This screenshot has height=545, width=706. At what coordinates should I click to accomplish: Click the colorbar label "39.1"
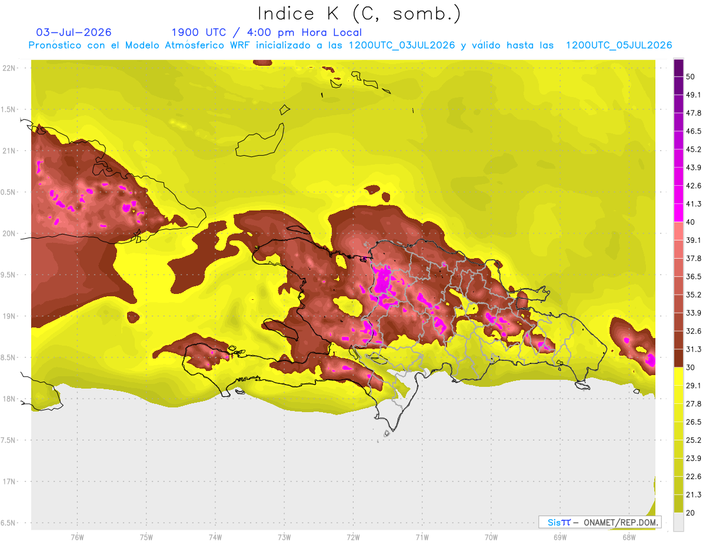coord(694,240)
